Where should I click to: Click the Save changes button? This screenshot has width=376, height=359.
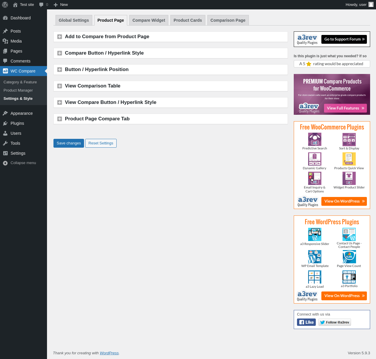(x=69, y=143)
